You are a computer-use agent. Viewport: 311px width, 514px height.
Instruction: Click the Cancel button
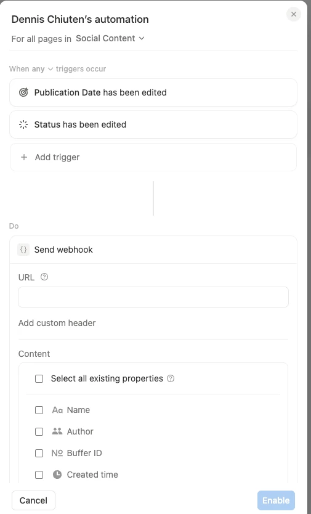click(x=33, y=500)
